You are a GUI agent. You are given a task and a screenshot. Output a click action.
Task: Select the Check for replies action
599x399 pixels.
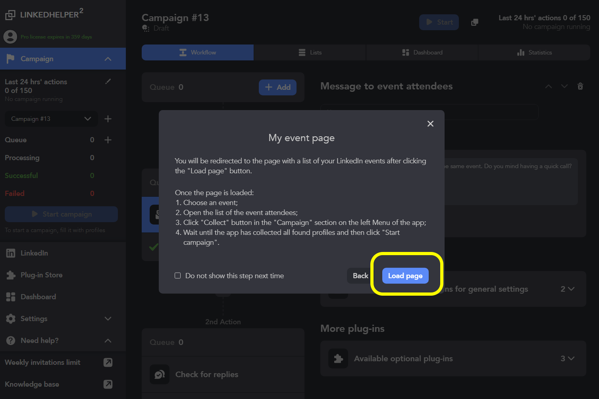pos(223,374)
